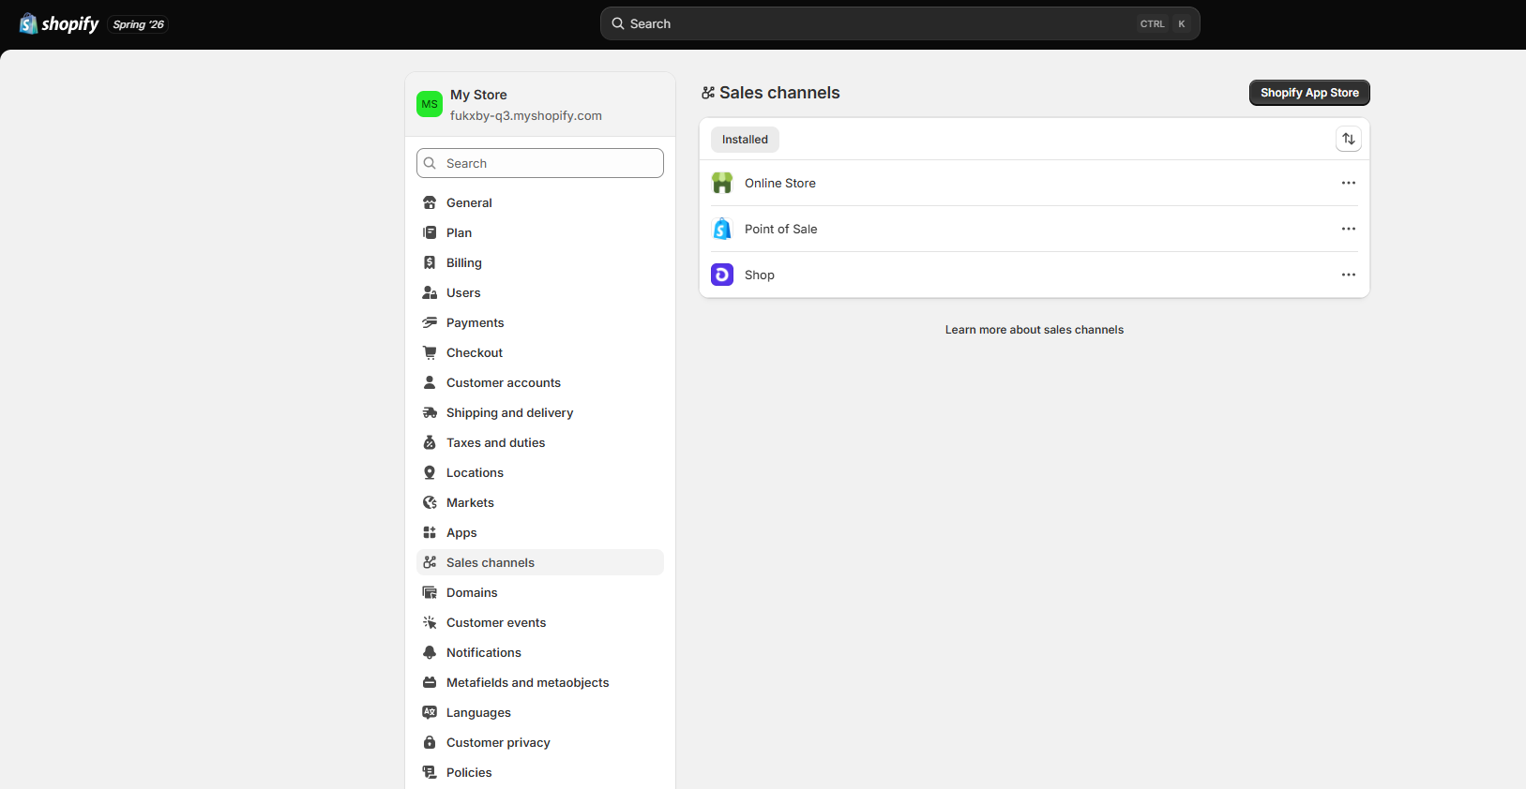This screenshot has width=1526, height=789.
Task: Click the Plan icon in sidebar
Action: pyautogui.click(x=430, y=232)
